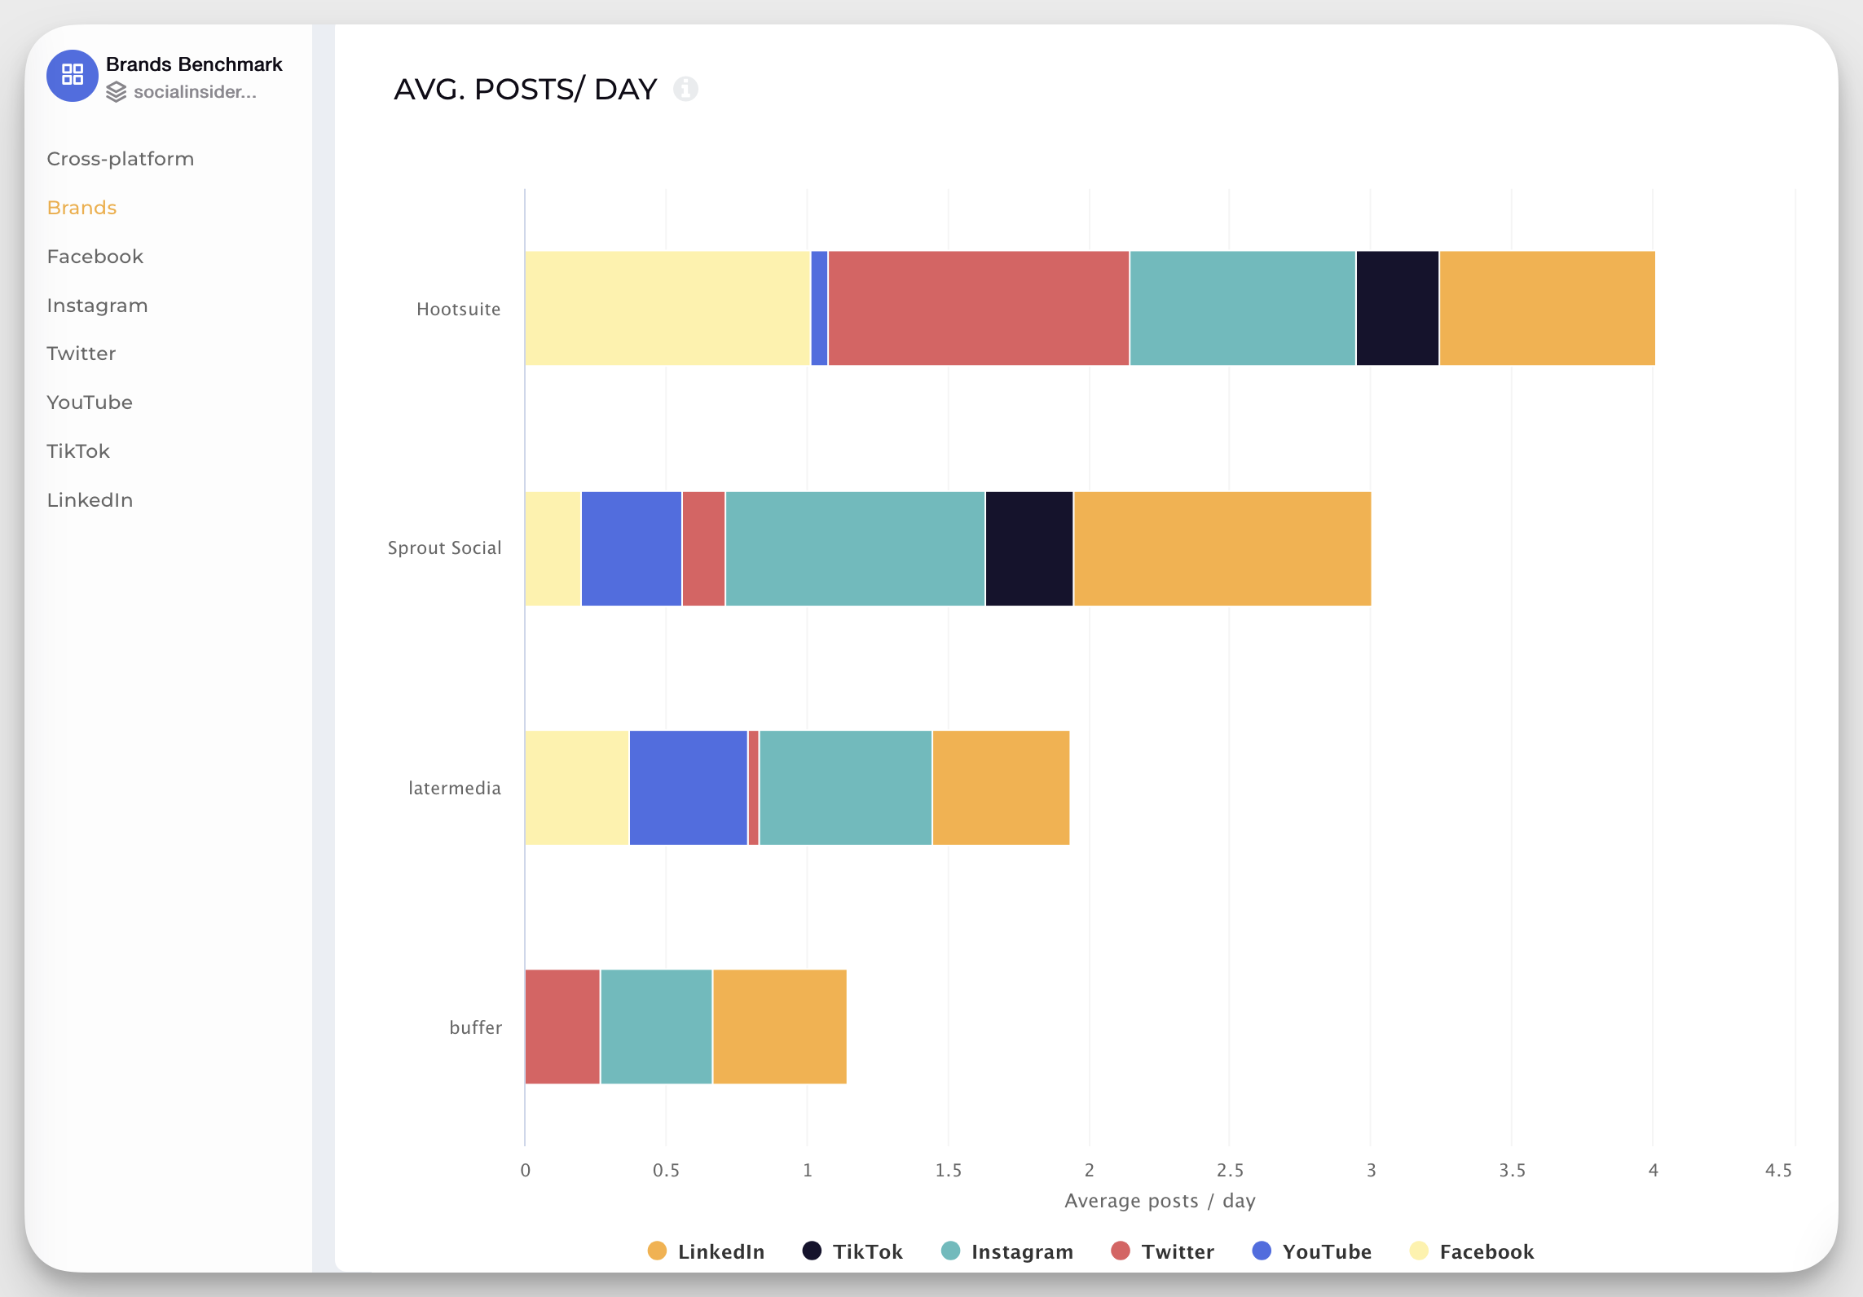
Task: Click Sprout Social's teal Instagram segment
Action: click(x=856, y=549)
